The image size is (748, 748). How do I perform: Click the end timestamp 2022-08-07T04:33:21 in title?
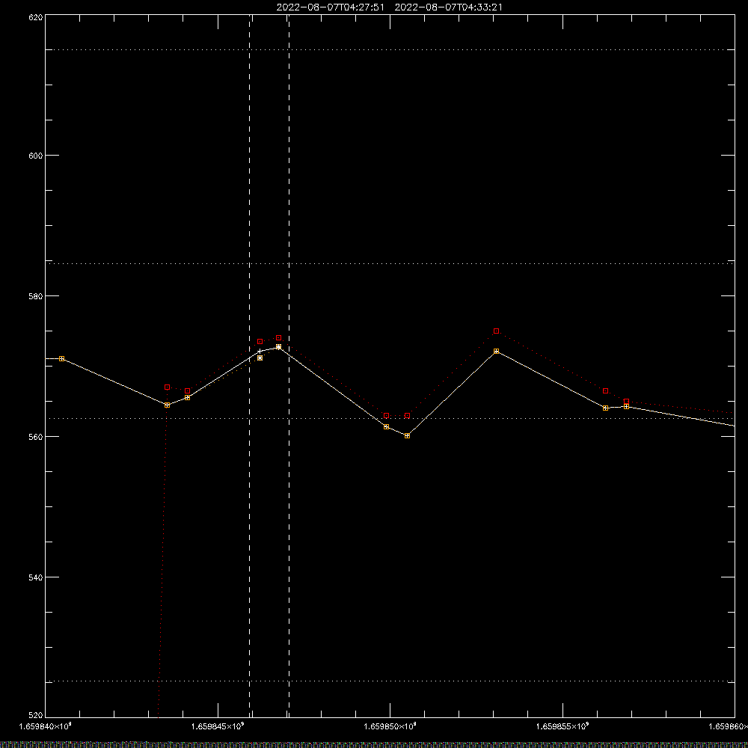click(x=448, y=7)
